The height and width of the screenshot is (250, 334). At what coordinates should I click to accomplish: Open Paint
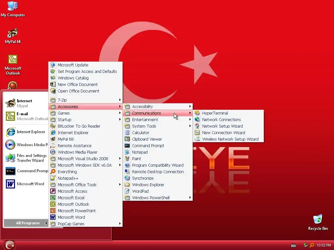[x=158, y=159]
